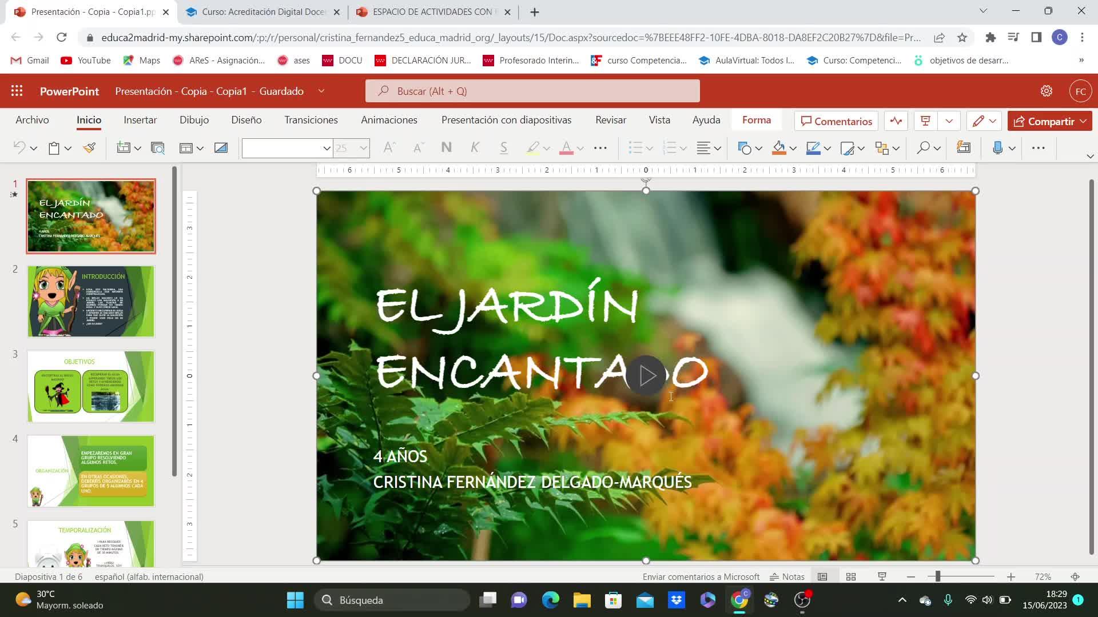This screenshot has height=617, width=1098.
Task: Click the Dictate microphone icon
Action: click(997, 148)
